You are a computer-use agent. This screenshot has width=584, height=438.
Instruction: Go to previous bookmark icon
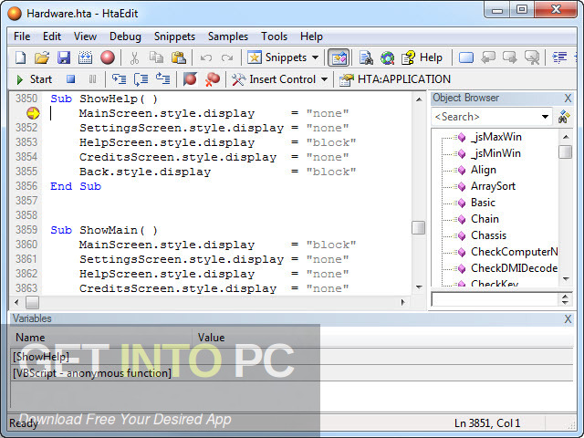pyautogui.click(x=488, y=57)
